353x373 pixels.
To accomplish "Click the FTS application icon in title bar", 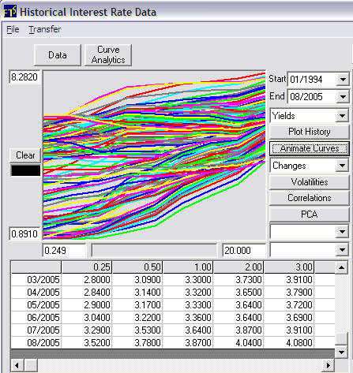I will click(x=10, y=12).
